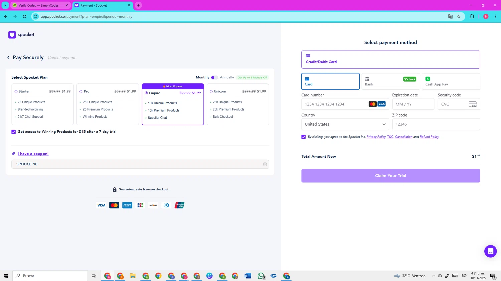Choose Credit/Debit Card payment method
Screen dimensions: 501x281
point(390,60)
